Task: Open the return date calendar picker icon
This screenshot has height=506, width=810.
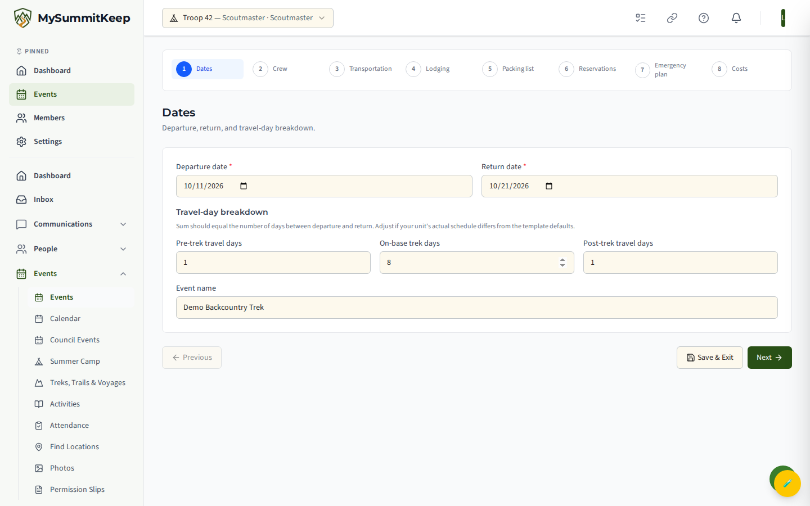Action: point(549,186)
